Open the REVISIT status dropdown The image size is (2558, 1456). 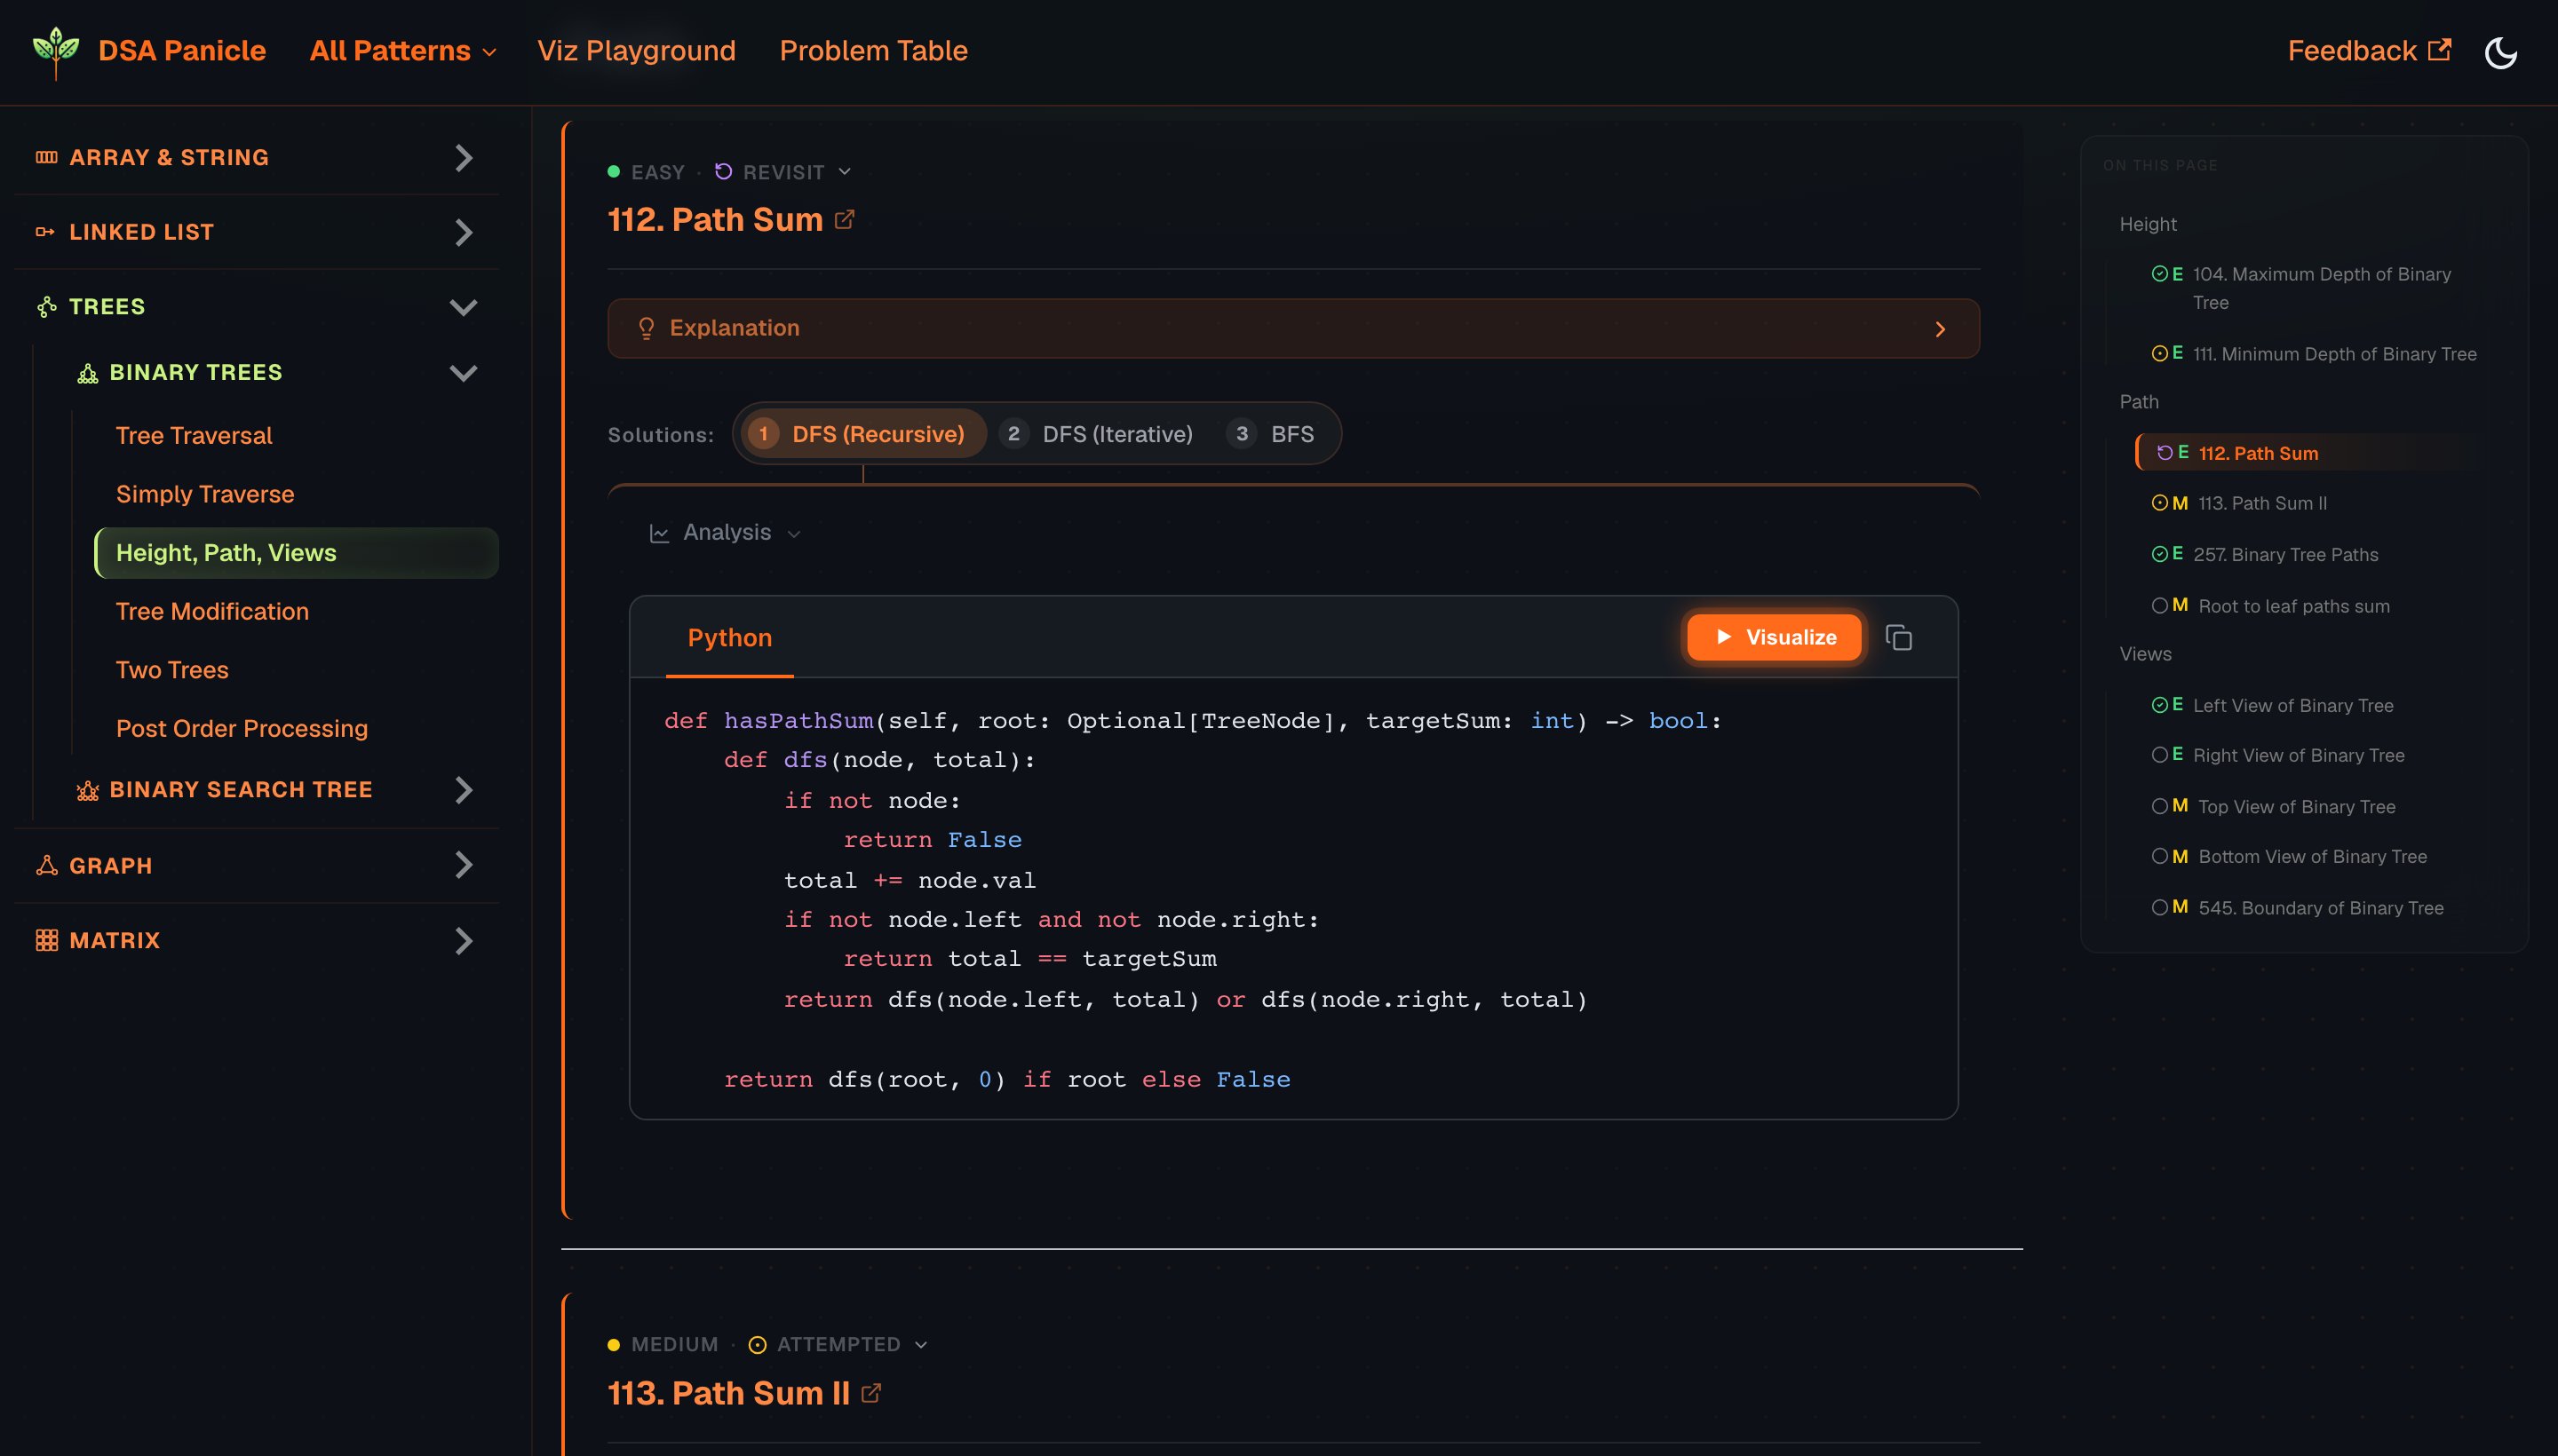click(783, 172)
